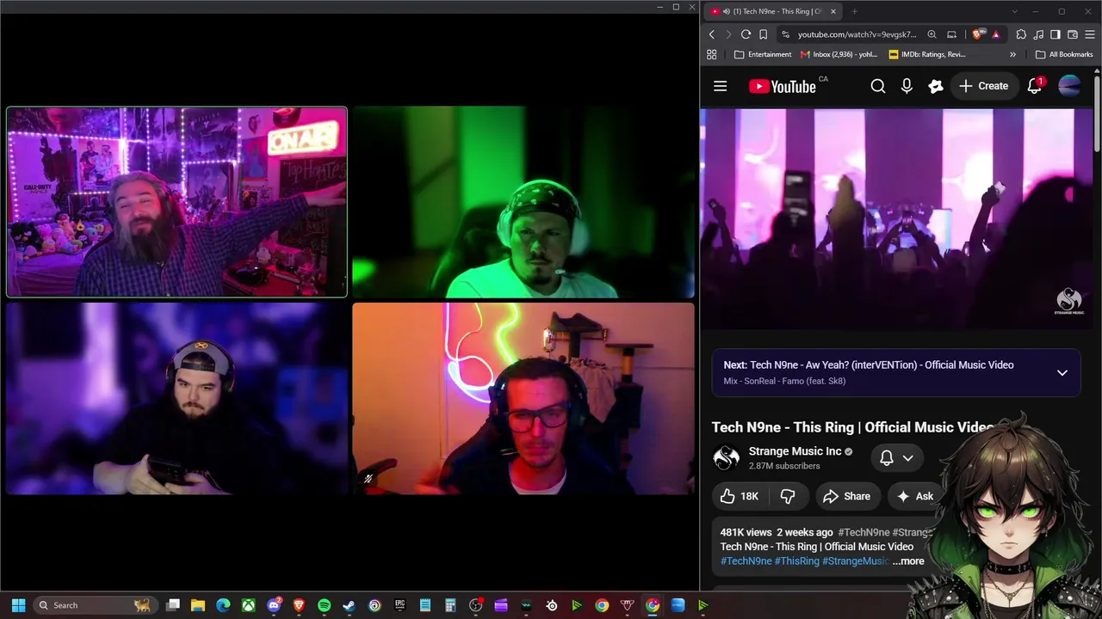Open the All Bookmarks folder
This screenshot has height=619, width=1102.
[x=1064, y=54]
